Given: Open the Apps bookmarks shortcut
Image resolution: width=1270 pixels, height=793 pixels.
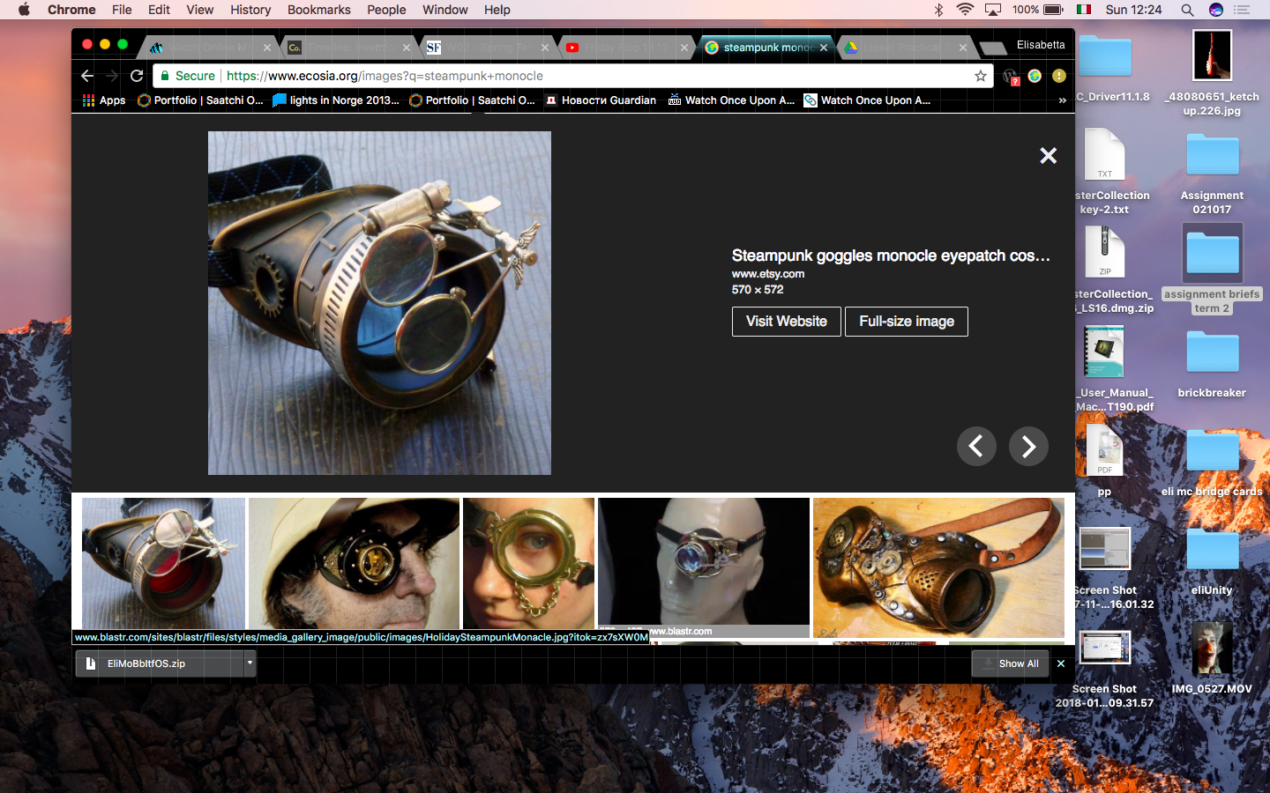Looking at the screenshot, I should pyautogui.click(x=104, y=100).
